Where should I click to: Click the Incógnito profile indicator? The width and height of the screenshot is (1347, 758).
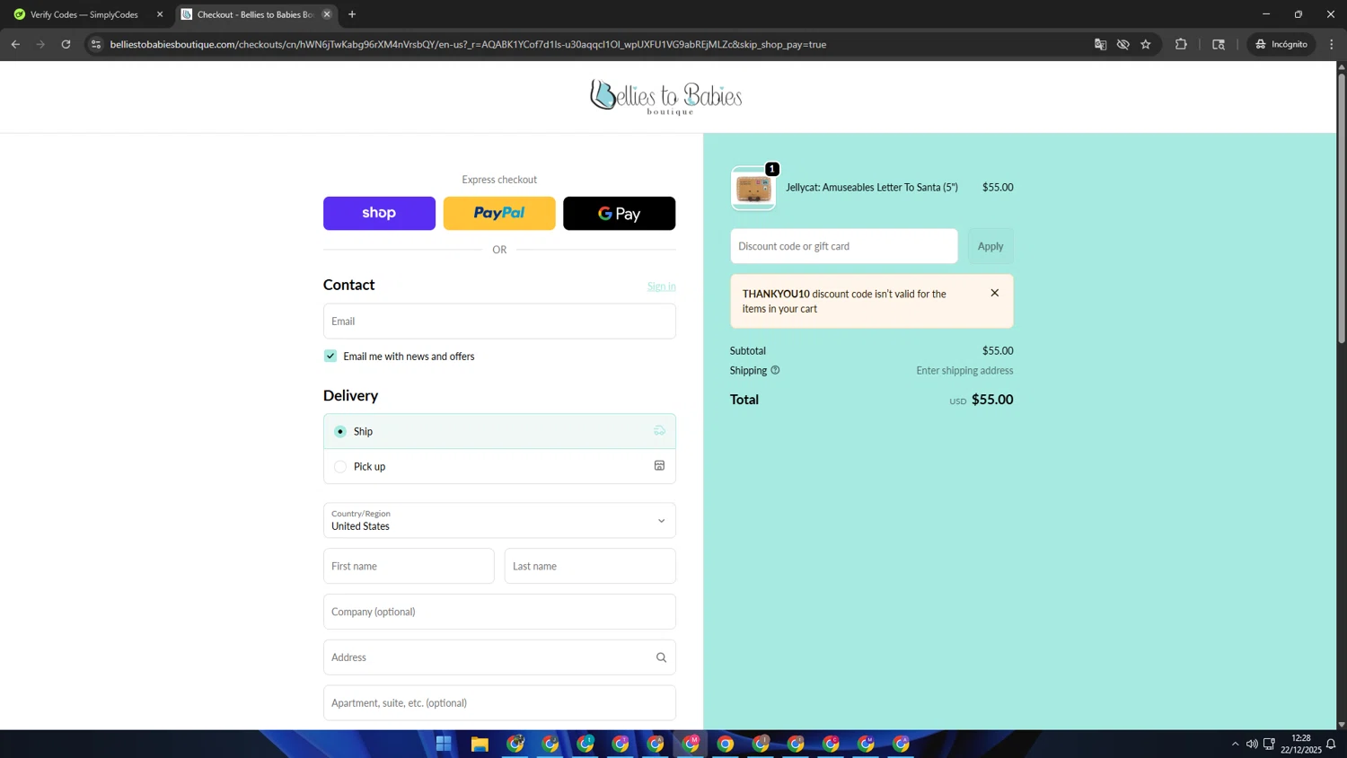pyautogui.click(x=1281, y=44)
